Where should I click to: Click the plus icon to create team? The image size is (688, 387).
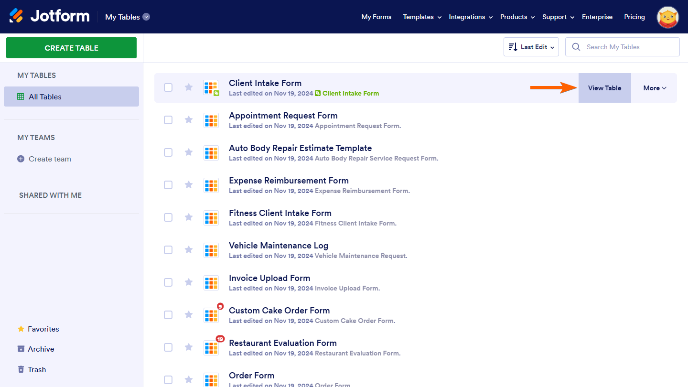click(21, 159)
